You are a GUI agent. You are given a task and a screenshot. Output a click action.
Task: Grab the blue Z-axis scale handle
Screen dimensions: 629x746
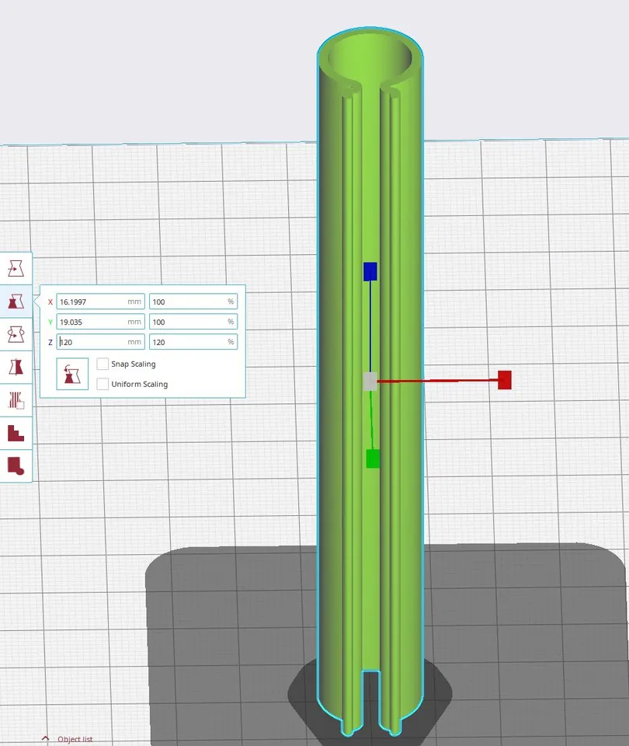click(x=370, y=271)
